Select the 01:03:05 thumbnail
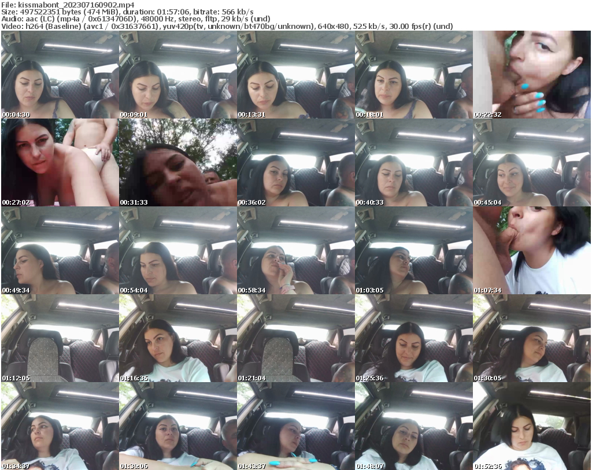The image size is (592, 470). pos(414,250)
